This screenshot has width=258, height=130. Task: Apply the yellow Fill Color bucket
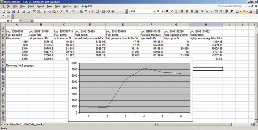pyautogui.click(x=244, y=11)
